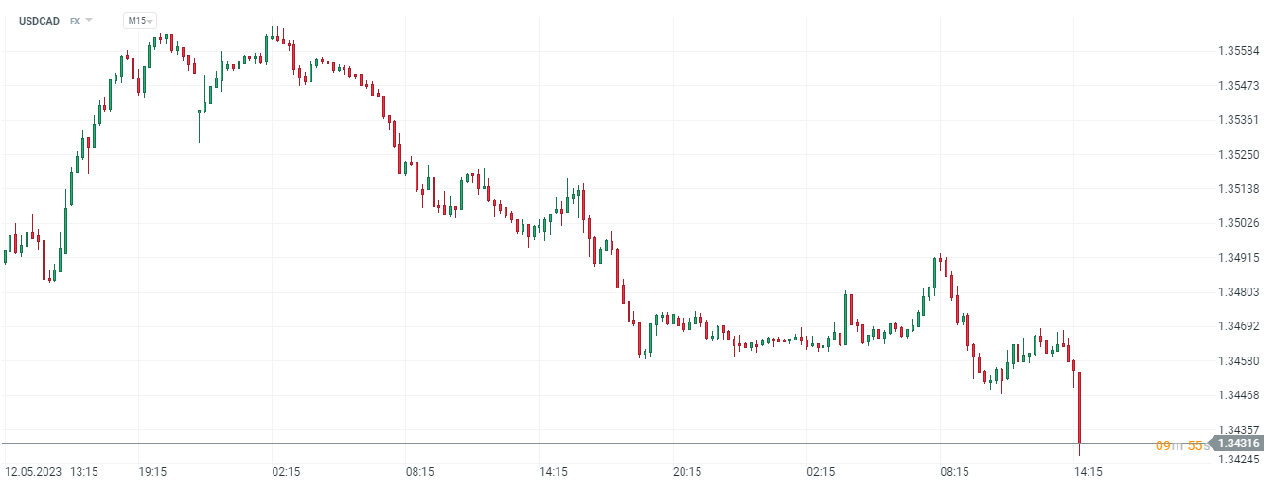
Task: Pick the 20:15 time axis label
Action: click(687, 471)
